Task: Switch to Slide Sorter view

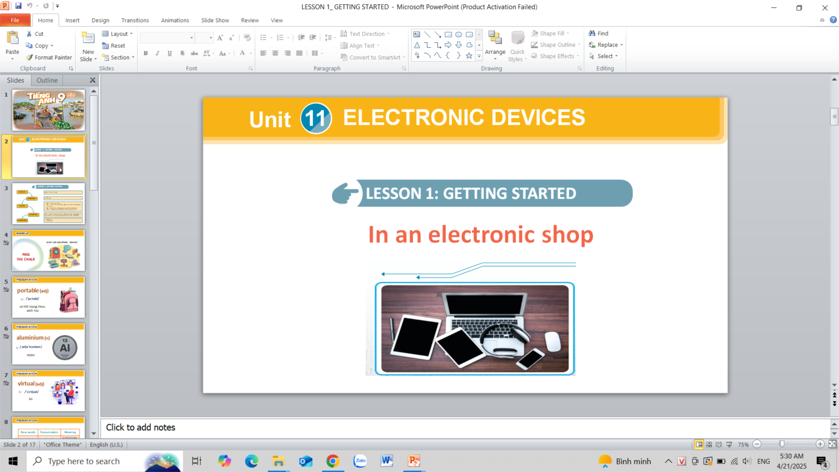Action: click(x=709, y=445)
